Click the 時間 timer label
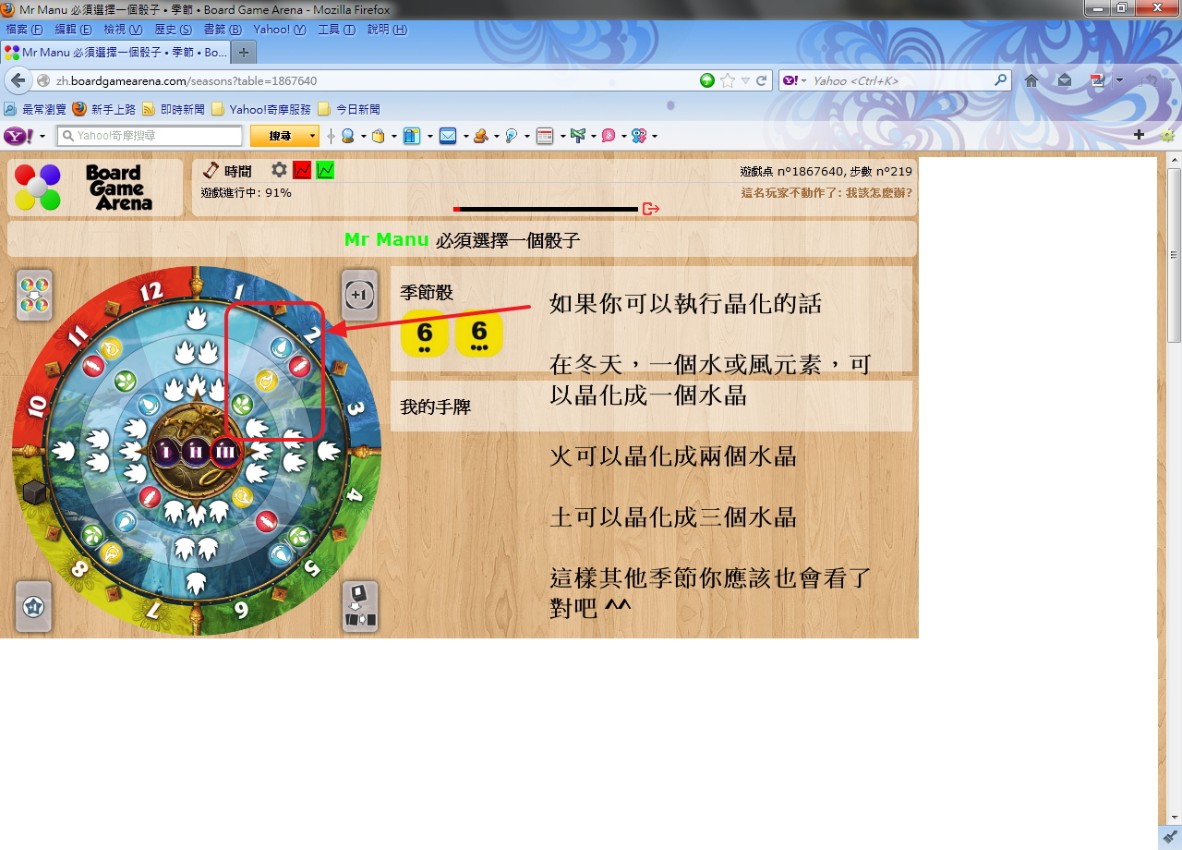Image resolution: width=1182 pixels, height=850 pixels. (x=237, y=171)
